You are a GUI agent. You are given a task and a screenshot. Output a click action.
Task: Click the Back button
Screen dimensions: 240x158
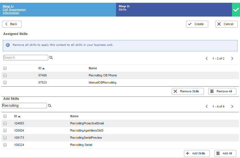tap(12, 24)
